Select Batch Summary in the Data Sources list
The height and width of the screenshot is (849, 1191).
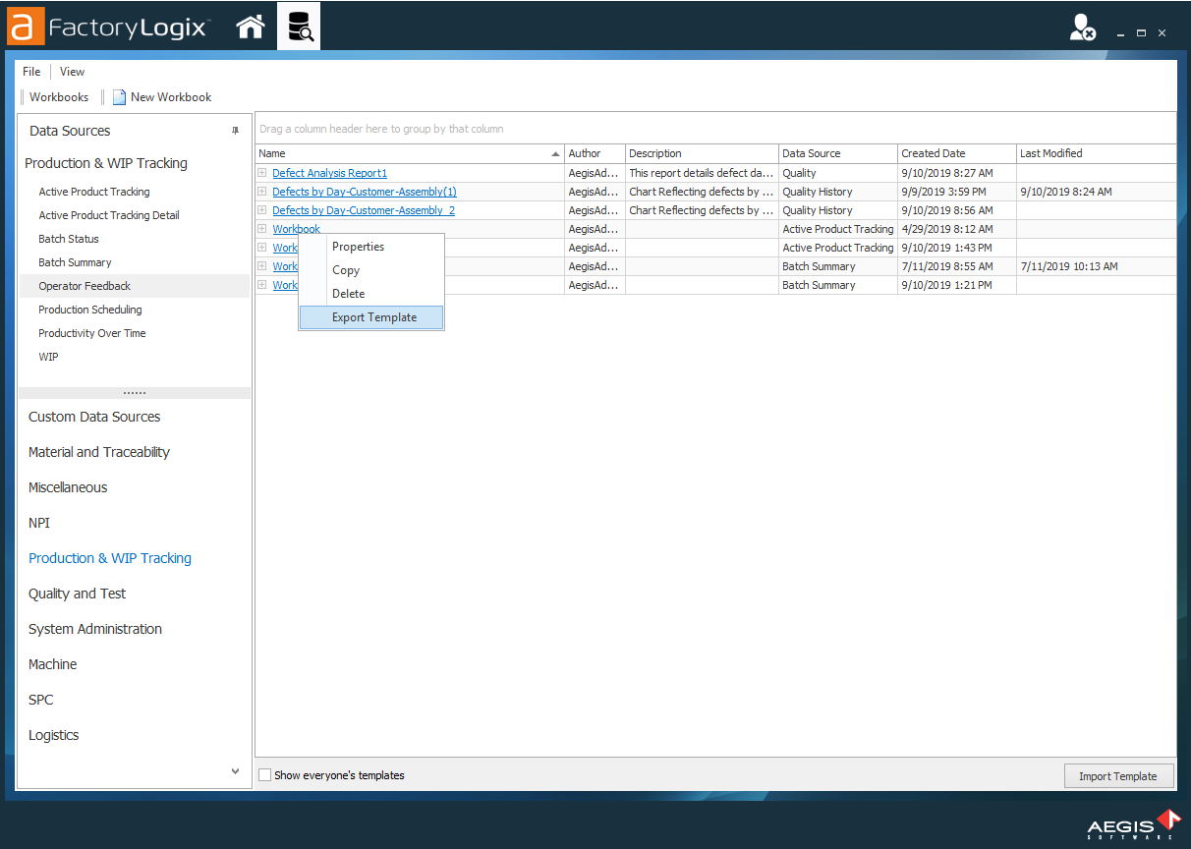point(73,261)
